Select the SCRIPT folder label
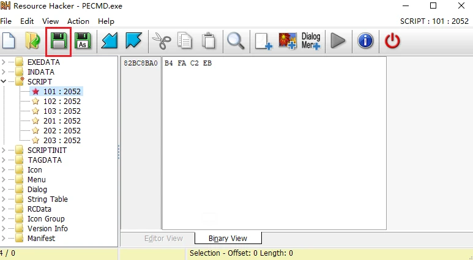 (40, 82)
